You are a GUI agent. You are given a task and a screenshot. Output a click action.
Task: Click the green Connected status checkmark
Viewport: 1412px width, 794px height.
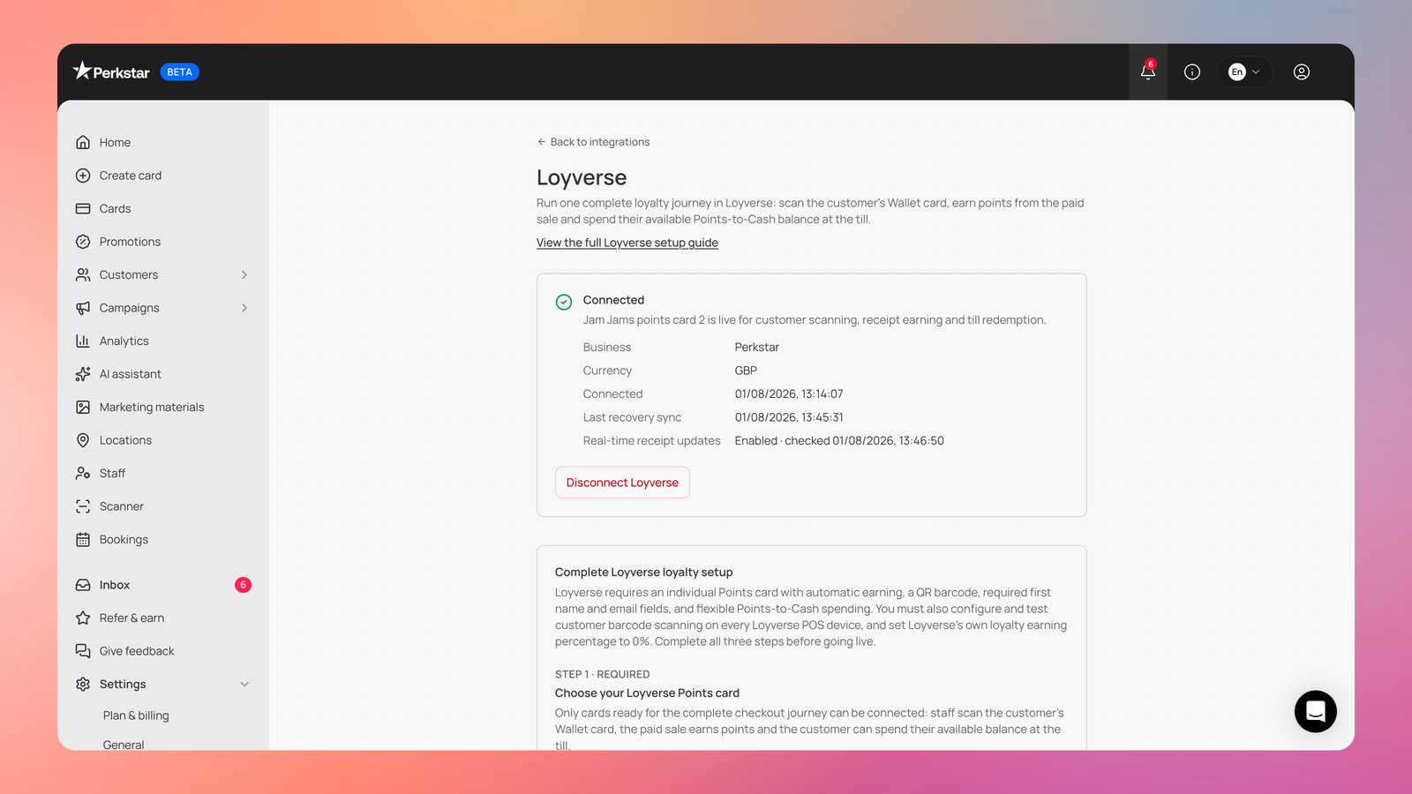[564, 302]
